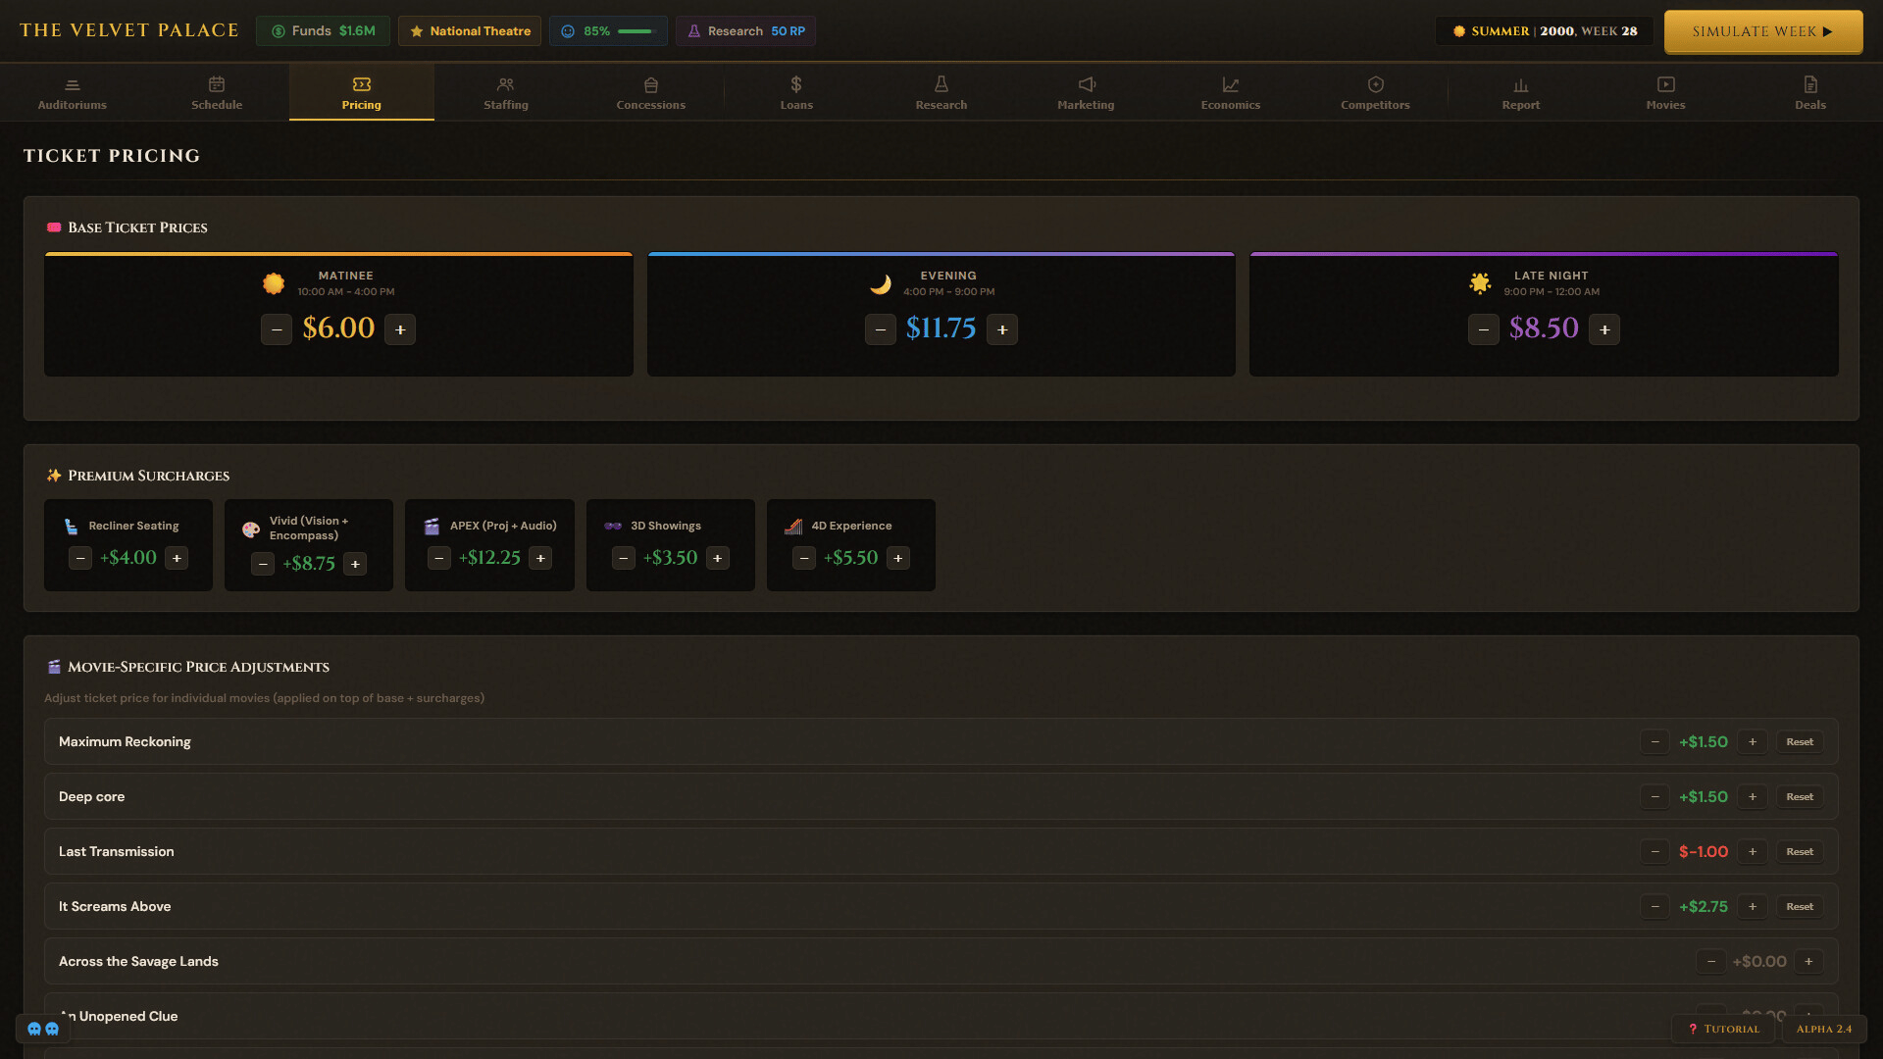
Task: Decrease the Evening ticket price
Action: [880, 329]
